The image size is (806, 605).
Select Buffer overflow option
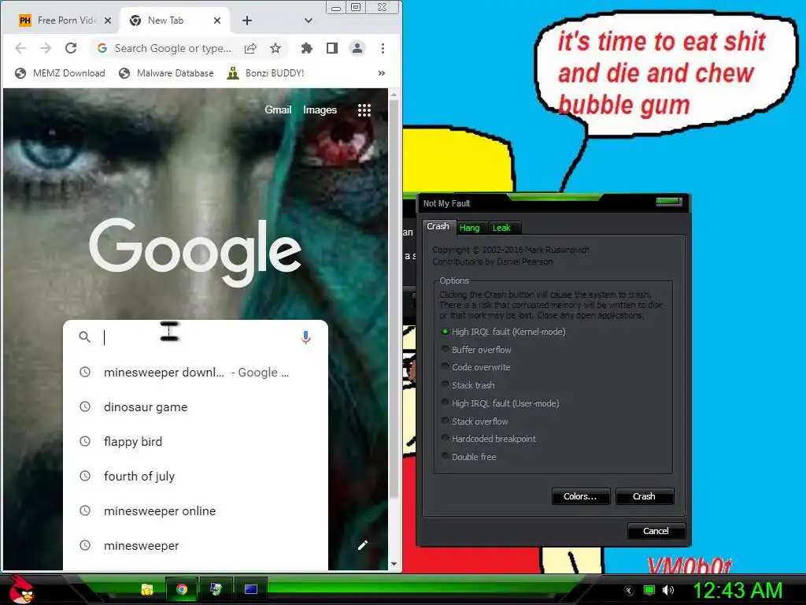476,350
